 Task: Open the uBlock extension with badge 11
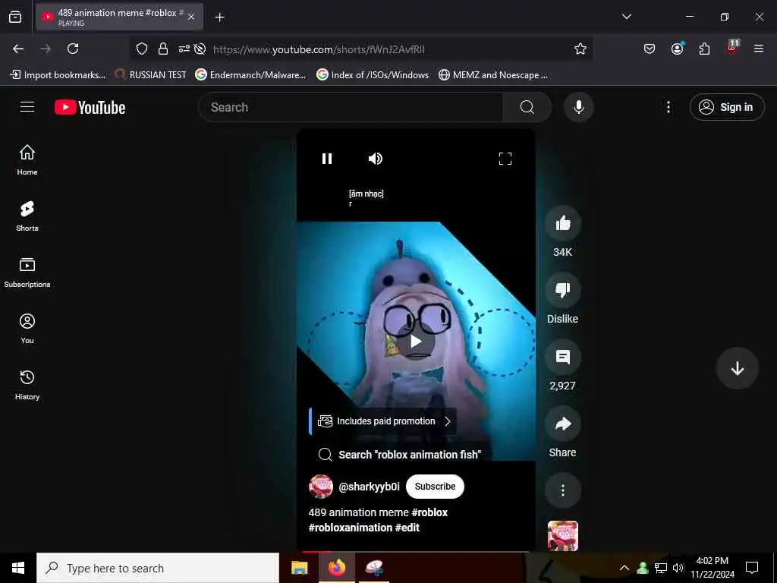pos(732,48)
